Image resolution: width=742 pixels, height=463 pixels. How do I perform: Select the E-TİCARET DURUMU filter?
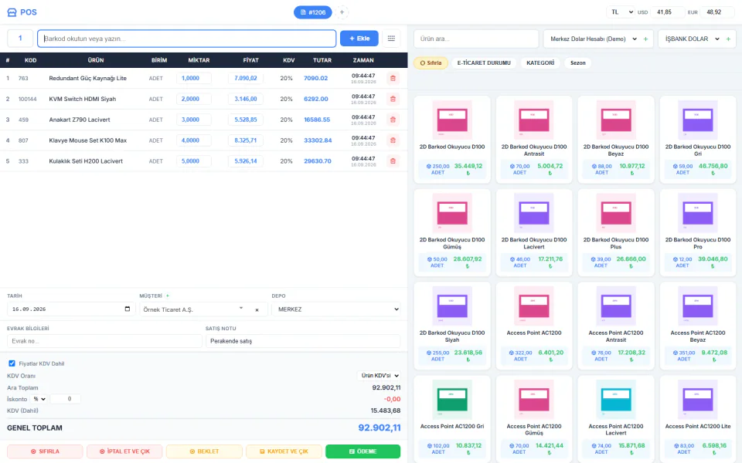(x=484, y=63)
